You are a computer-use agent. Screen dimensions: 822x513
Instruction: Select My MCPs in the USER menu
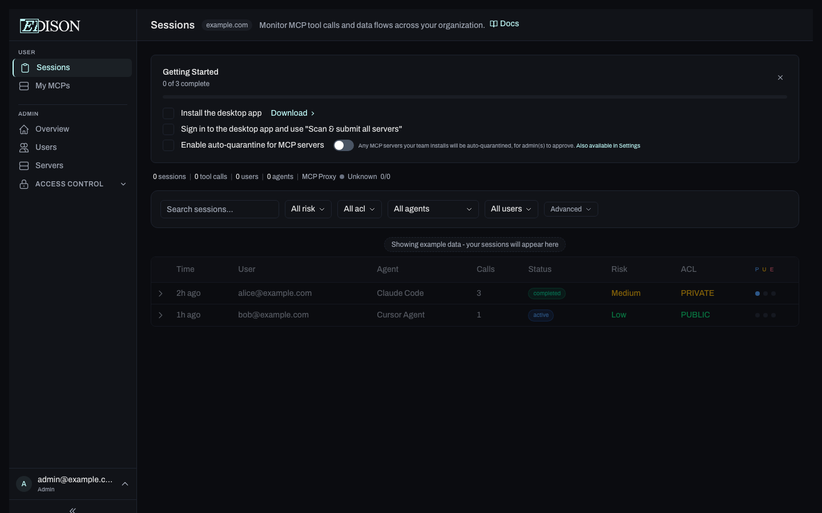53,85
